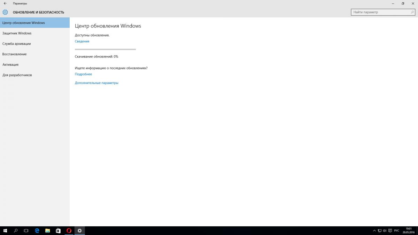Click the gear icon beside ОБНОВЛЕНИЕ И БЕЗОПАСНОСТЬ
Viewport: 418px width, 235px height.
point(5,12)
